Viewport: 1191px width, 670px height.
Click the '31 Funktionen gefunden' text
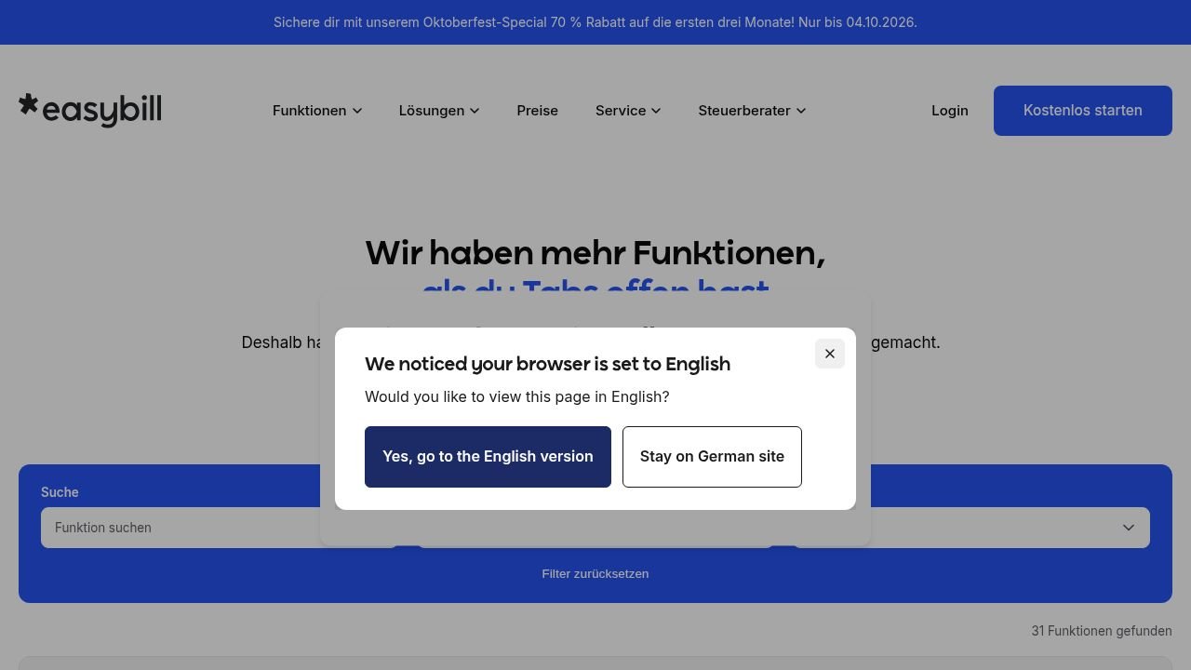pyautogui.click(x=1102, y=631)
